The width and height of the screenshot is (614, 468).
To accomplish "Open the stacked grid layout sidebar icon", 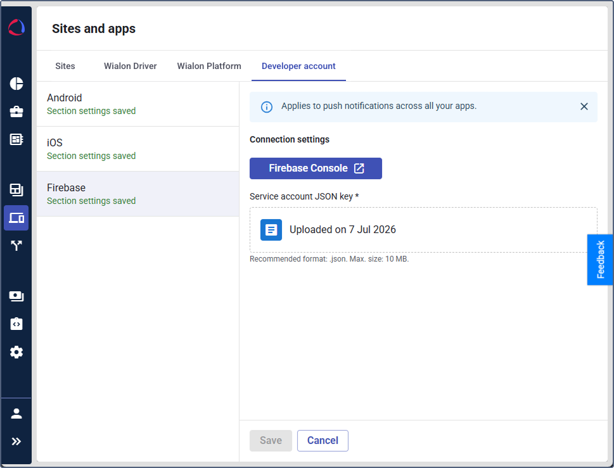I will tap(16, 190).
